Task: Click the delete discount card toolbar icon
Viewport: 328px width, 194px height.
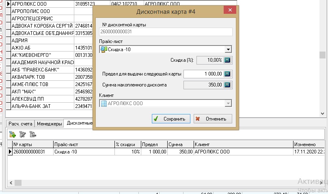Action: pyautogui.click(x=33, y=134)
